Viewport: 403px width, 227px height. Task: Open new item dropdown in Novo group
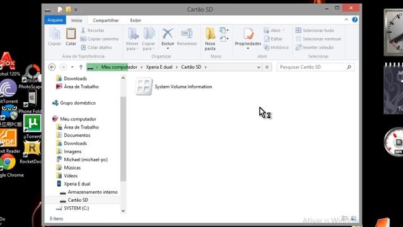(224, 30)
